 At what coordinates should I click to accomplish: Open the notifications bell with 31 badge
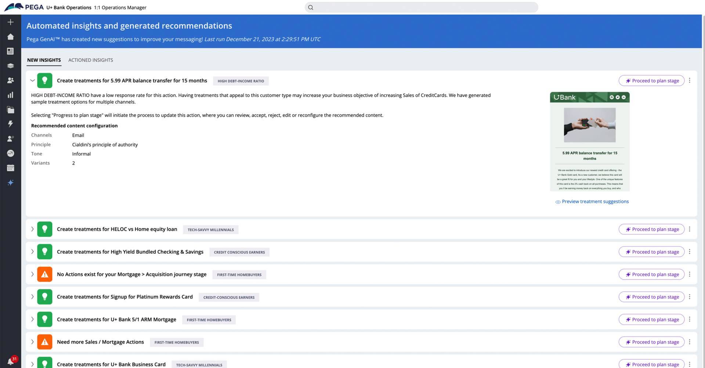pyautogui.click(x=11, y=362)
